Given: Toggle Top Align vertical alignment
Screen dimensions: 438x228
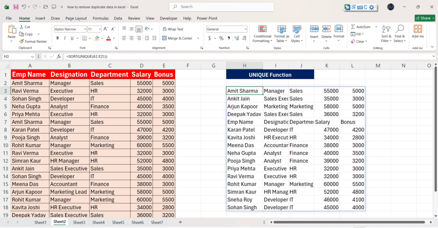Looking at the screenshot, I should click(124, 29).
